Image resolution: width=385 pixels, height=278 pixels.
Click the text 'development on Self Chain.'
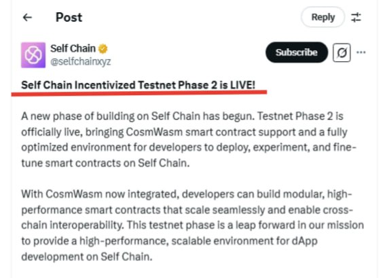(87, 257)
